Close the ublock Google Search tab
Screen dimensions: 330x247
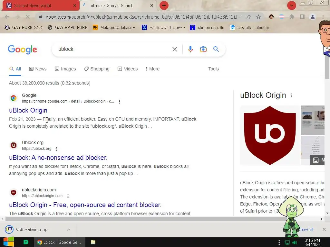(x=152, y=6)
